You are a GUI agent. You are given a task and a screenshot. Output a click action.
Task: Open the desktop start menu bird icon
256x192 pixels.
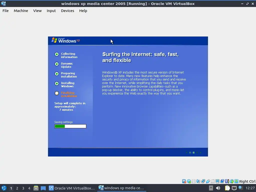[x=4, y=188]
